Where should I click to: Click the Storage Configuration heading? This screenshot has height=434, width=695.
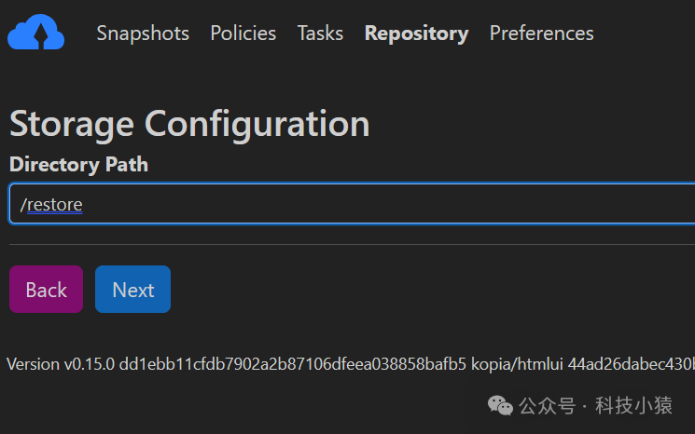click(x=189, y=124)
